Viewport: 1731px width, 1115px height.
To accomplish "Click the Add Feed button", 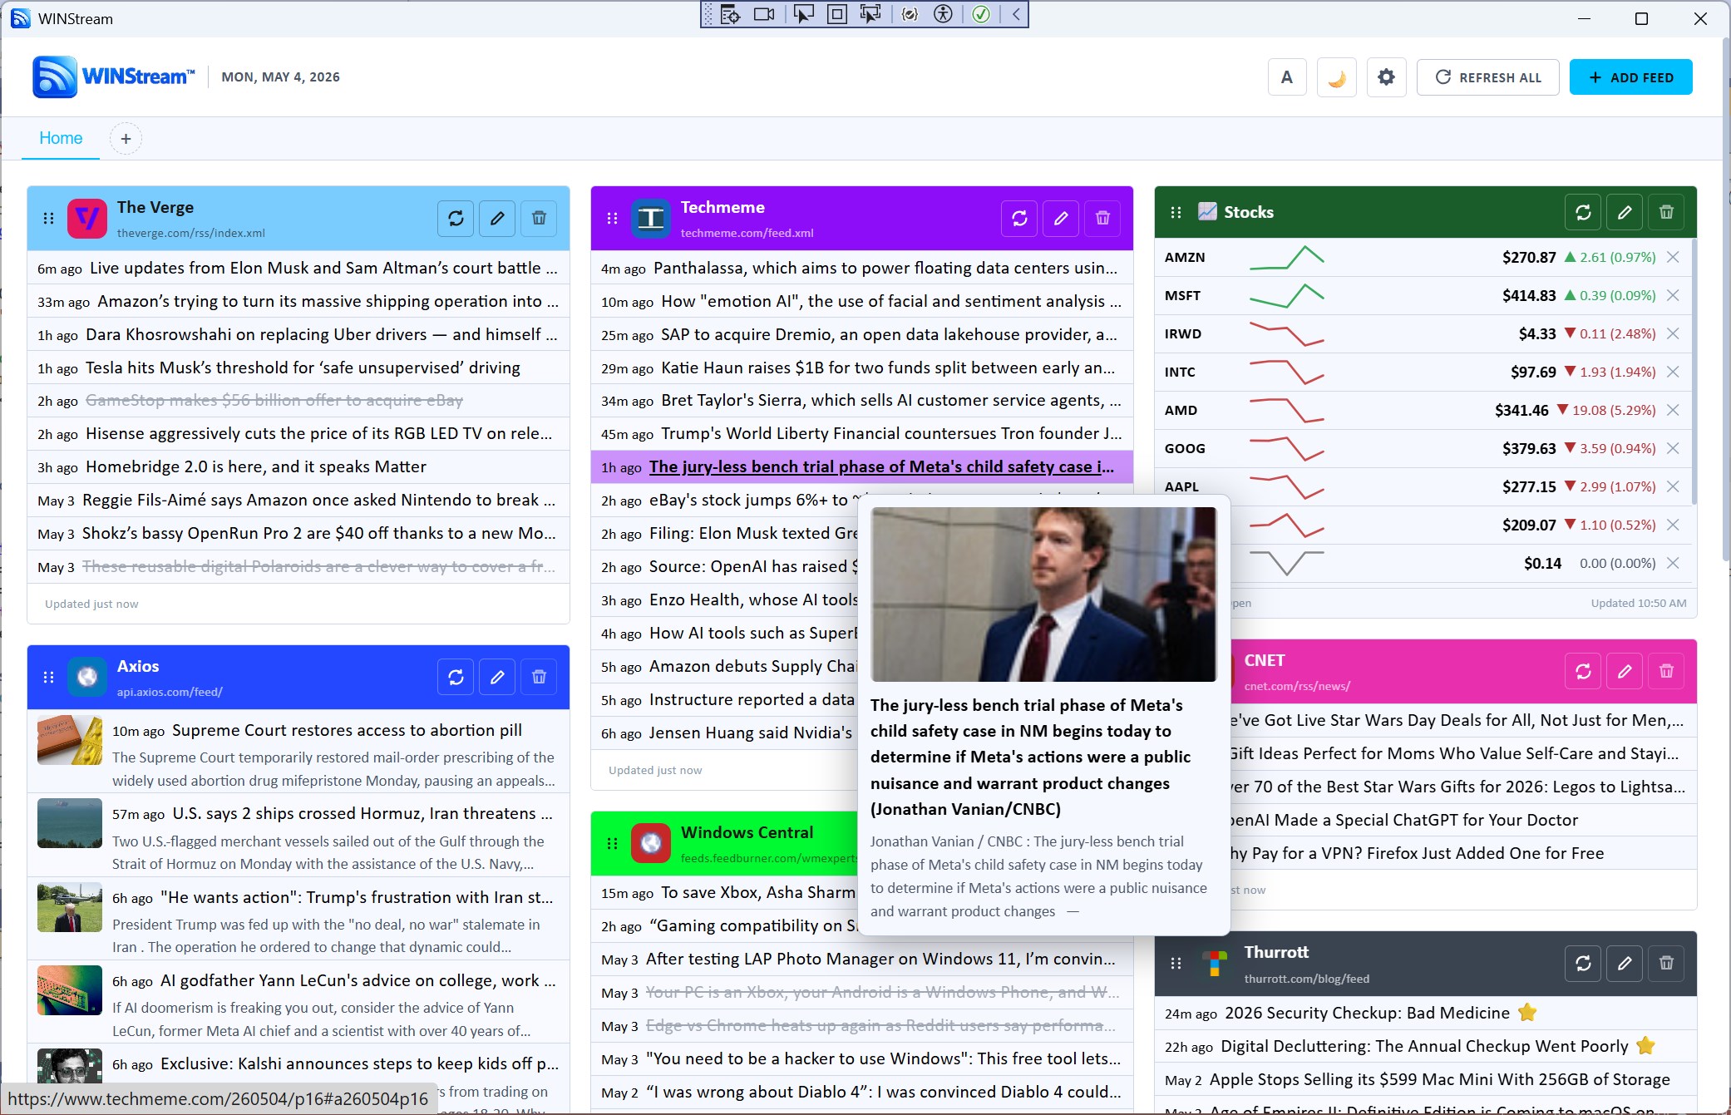I will click(1630, 77).
